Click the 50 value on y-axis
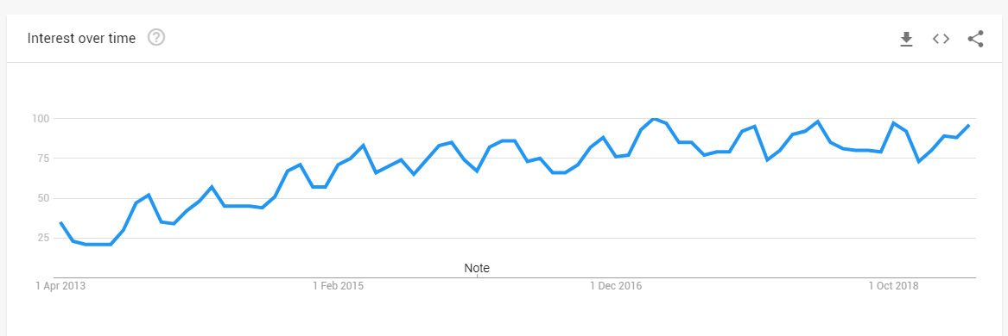Viewport: 1008px width, 336px height. [42, 198]
